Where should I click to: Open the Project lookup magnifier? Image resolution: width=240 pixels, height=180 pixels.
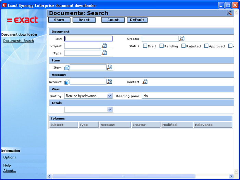point(104,46)
